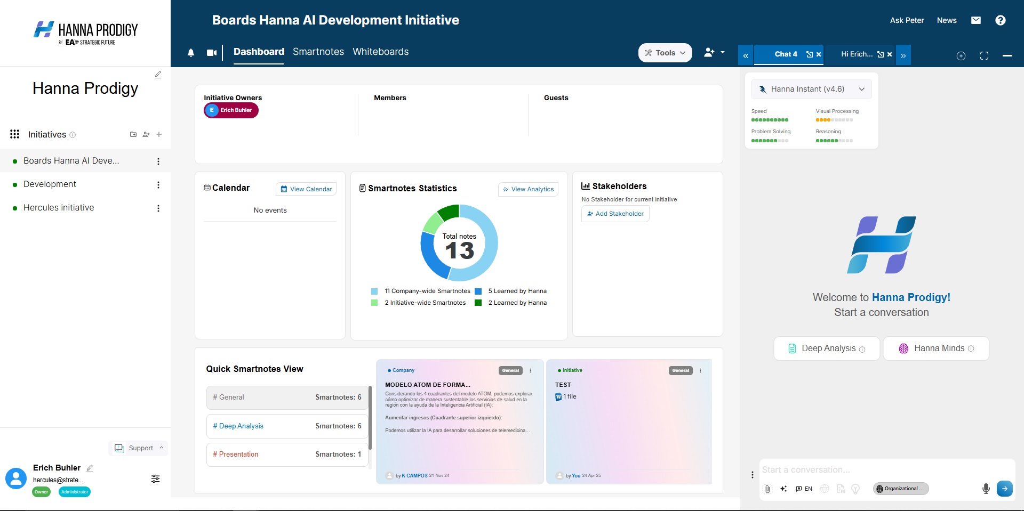The width and height of the screenshot is (1024, 511).
Task: Click the smartnote categories list scrollbar
Action: coord(370,418)
